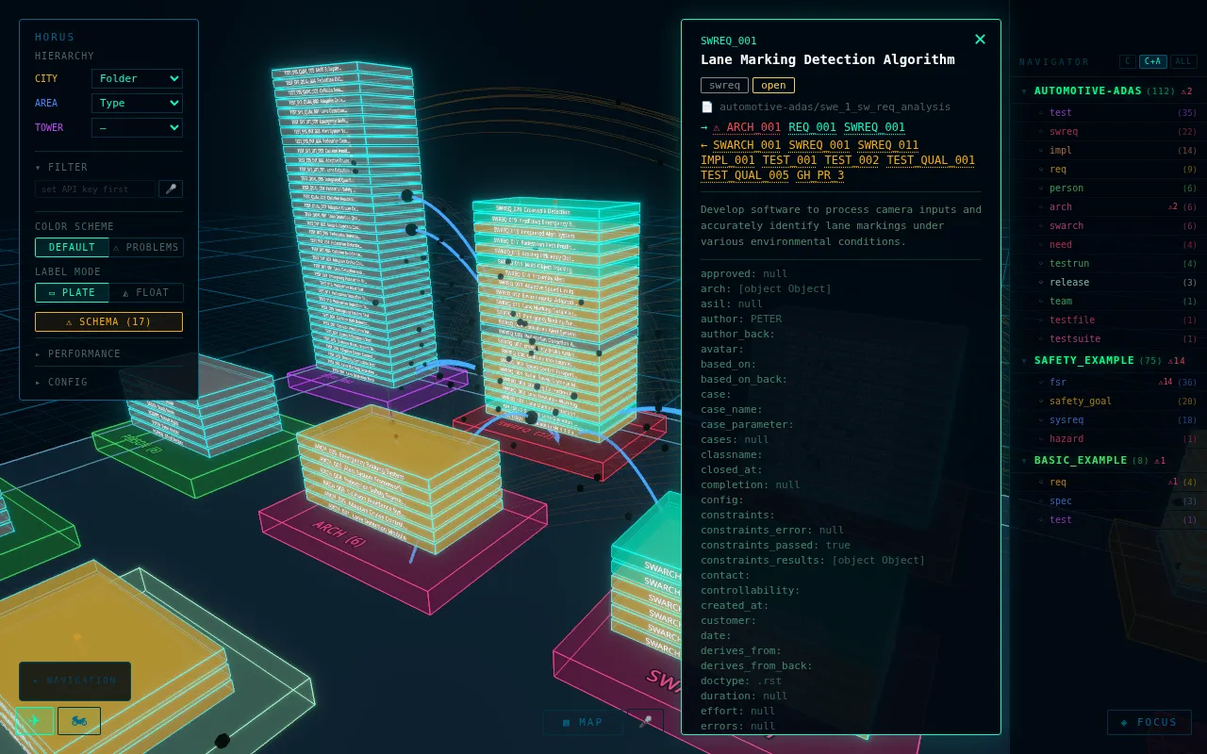The width and height of the screenshot is (1207, 754).
Task: Close the SWREQ_001 detail panel
Action: click(980, 40)
